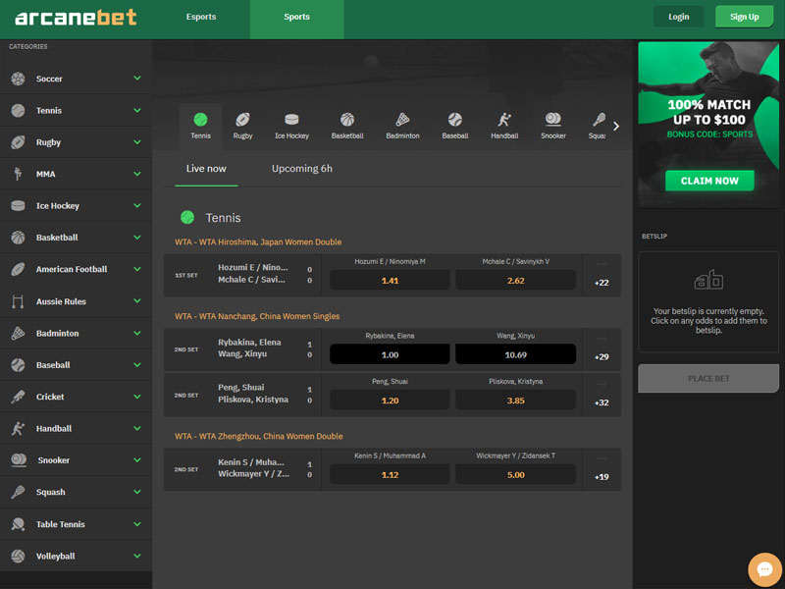Select Badminton in the sport carousel

click(402, 127)
